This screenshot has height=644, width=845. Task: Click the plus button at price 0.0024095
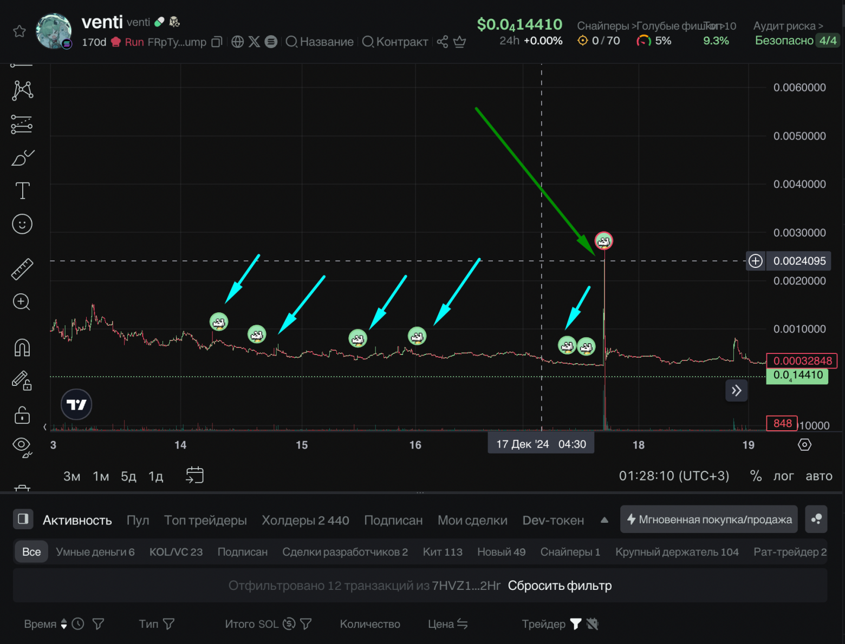coord(756,261)
